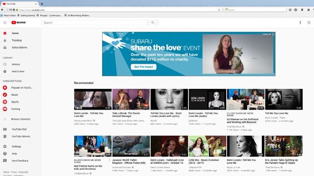
Task: Play Take a Break Forum General Manager thumbnail
Action: (x=131, y=99)
